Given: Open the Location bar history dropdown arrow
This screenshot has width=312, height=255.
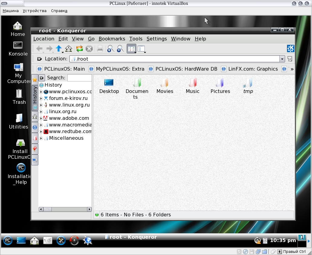Looking at the screenshot, I should coord(282,59).
